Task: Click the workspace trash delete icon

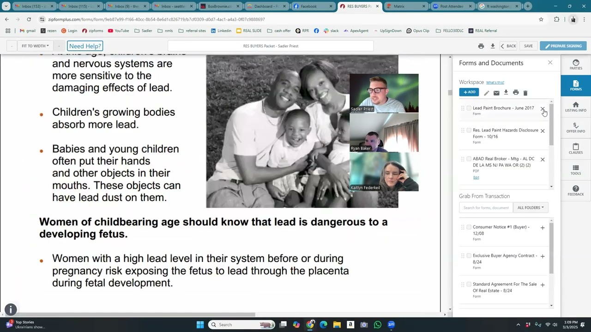Action: tap(525, 93)
